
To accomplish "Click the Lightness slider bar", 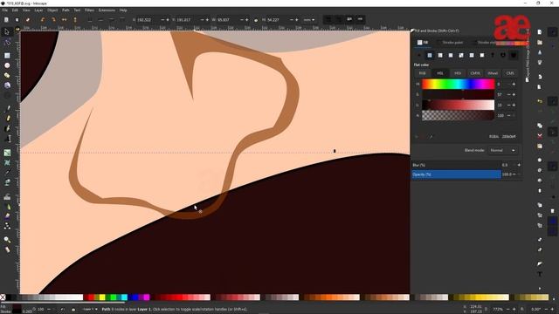I will point(458,105).
